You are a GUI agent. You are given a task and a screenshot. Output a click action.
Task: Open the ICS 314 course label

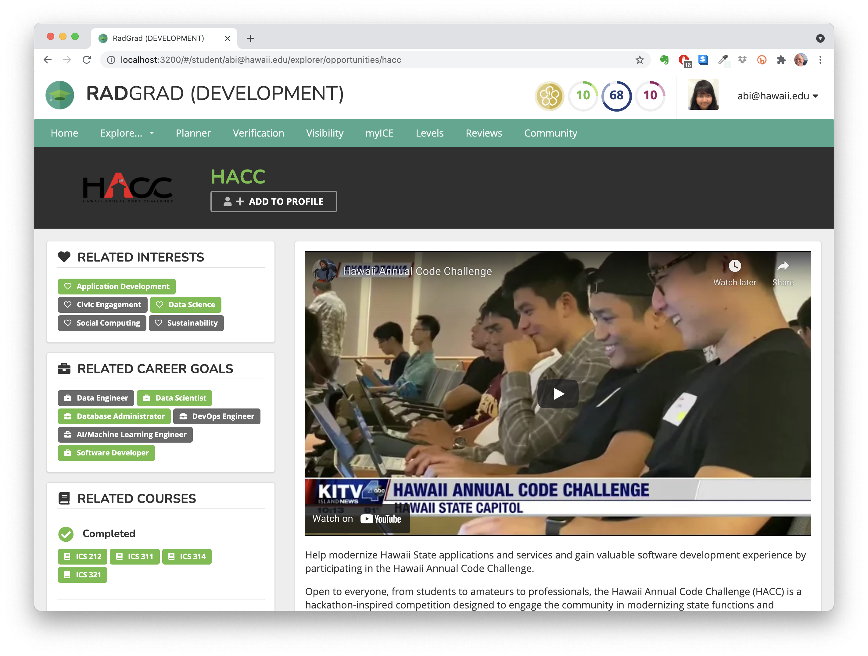pyautogui.click(x=187, y=556)
